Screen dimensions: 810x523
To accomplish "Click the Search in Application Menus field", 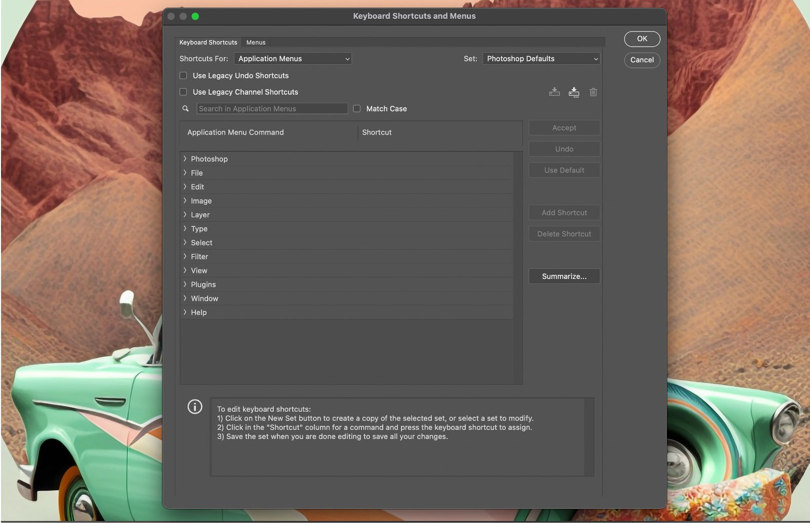I will pos(272,108).
